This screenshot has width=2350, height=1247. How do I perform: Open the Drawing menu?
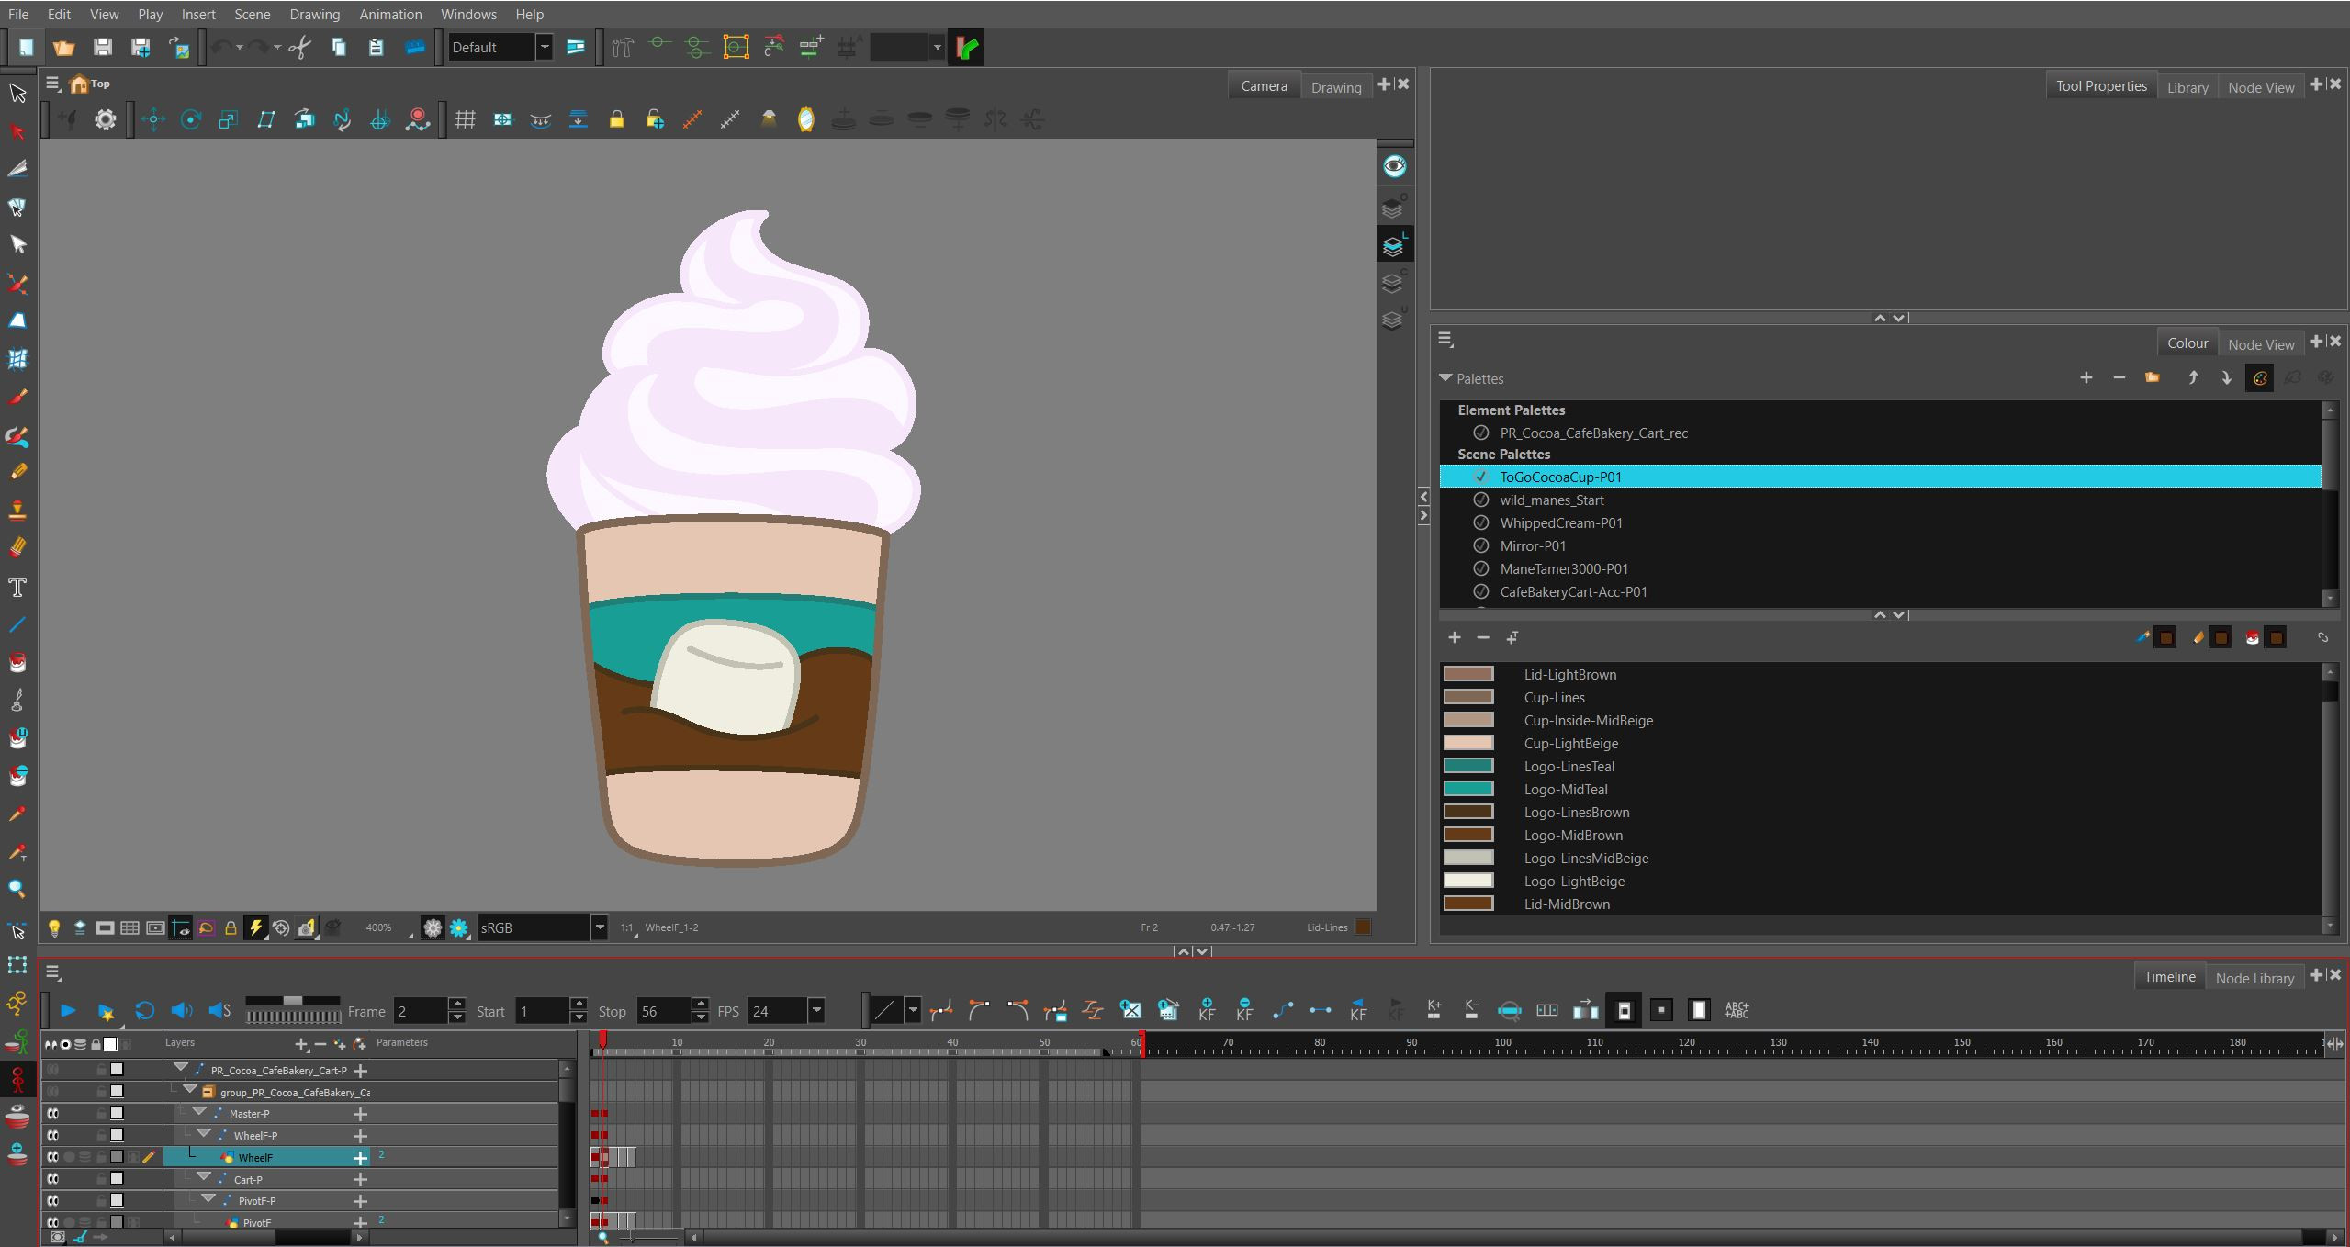click(x=314, y=15)
